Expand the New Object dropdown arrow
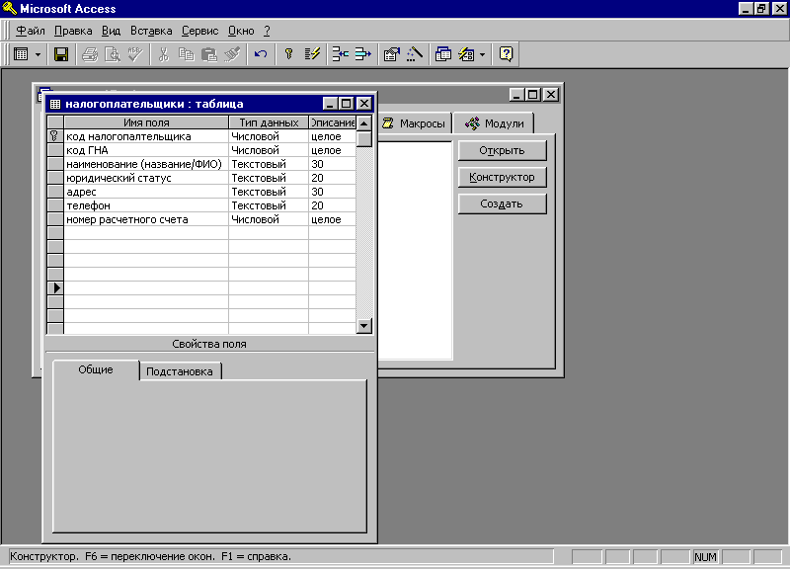Viewport: 790px width, 569px height. tap(482, 54)
